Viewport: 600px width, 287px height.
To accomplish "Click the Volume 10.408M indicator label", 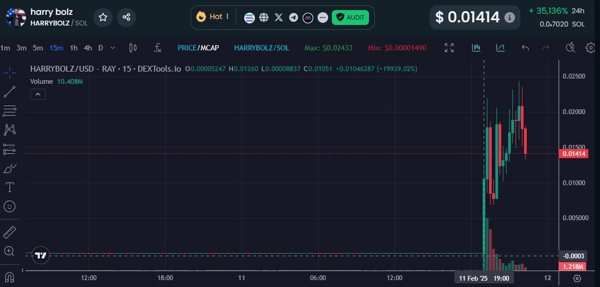I will coord(57,81).
